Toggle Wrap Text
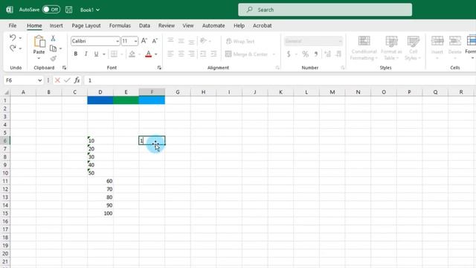This screenshot has width=476, height=268. (x=240, y=41)
